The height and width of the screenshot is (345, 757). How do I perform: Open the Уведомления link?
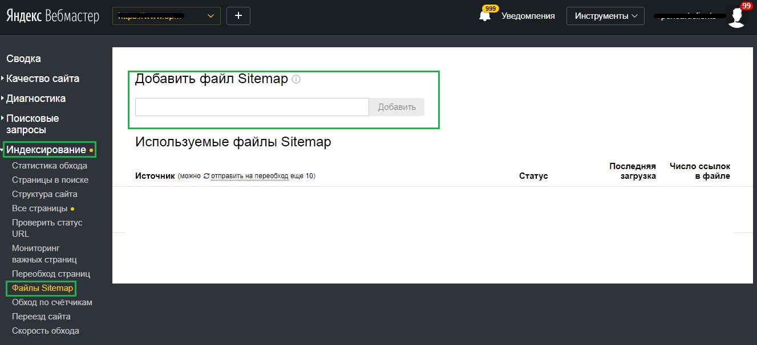click(528, 16)
